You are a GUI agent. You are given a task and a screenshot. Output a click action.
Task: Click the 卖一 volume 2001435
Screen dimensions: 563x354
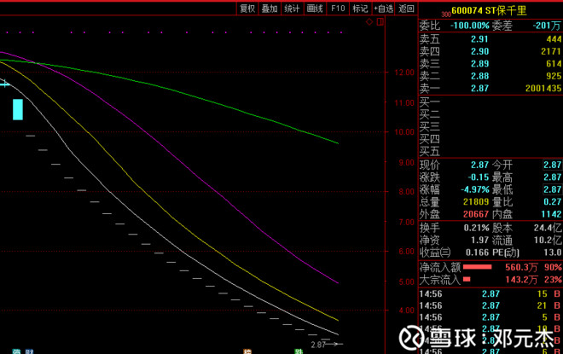tap(543, 89)
